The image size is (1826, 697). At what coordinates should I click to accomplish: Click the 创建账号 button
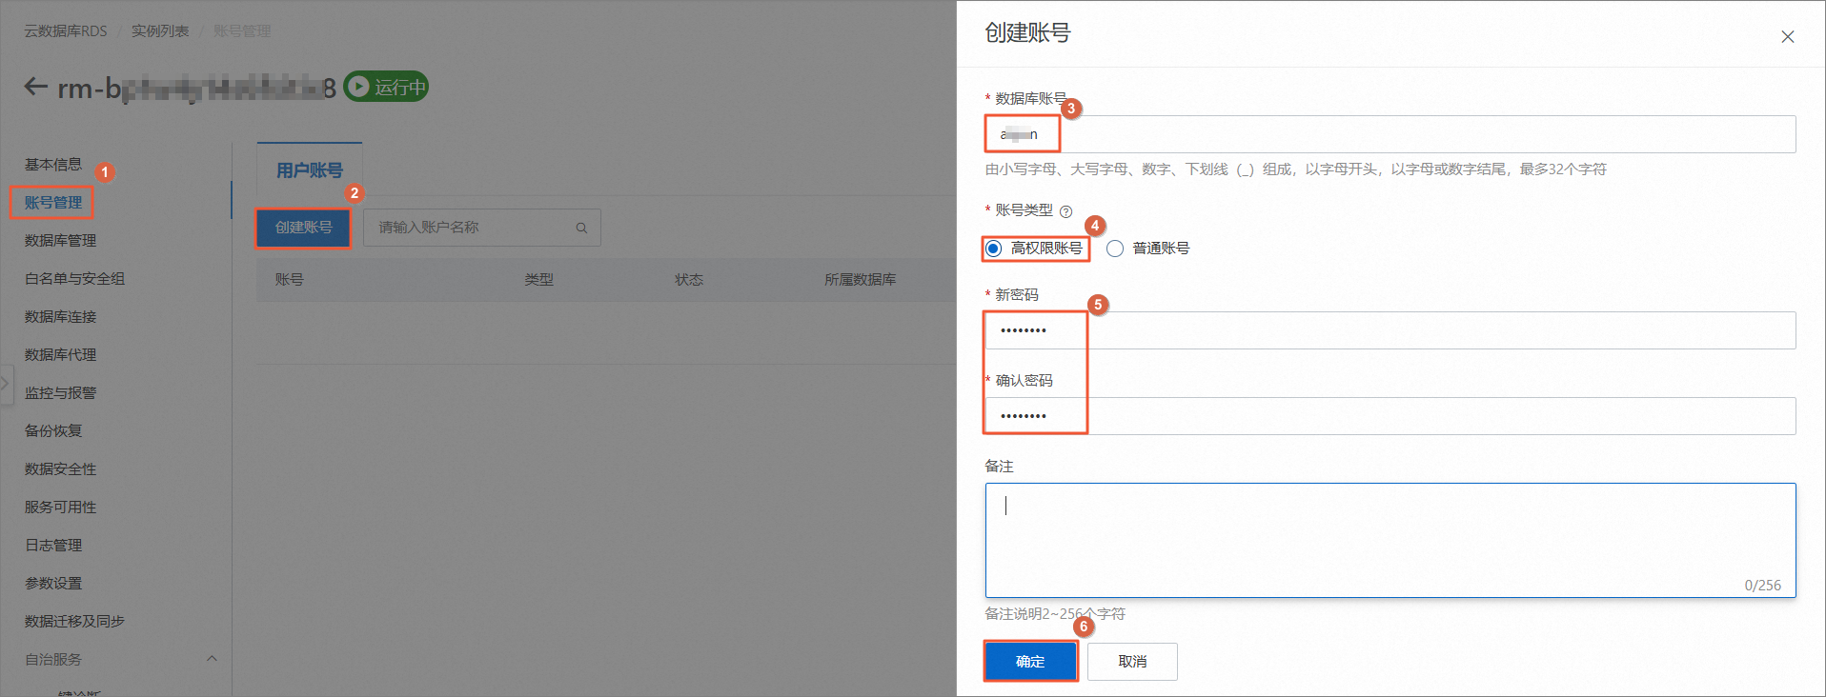[x=304, y=228]
